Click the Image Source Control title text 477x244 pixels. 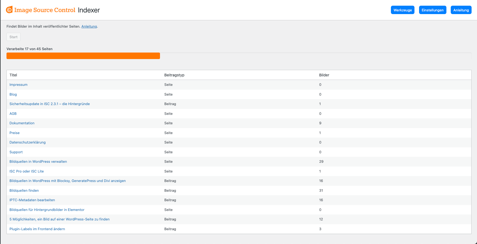pos(45,10)
